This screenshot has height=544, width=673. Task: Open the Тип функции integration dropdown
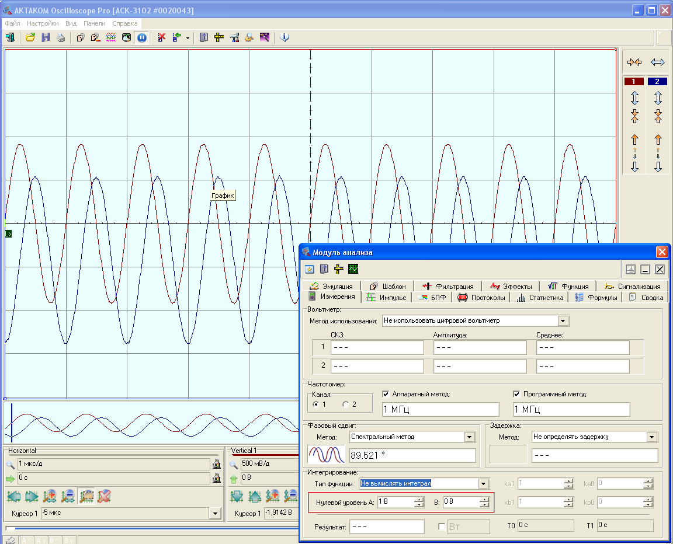click(483, 483)
